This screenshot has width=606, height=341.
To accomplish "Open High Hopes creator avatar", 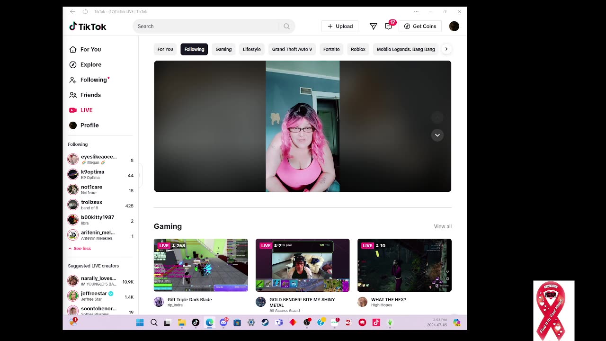I will click(x=362, y=302).
